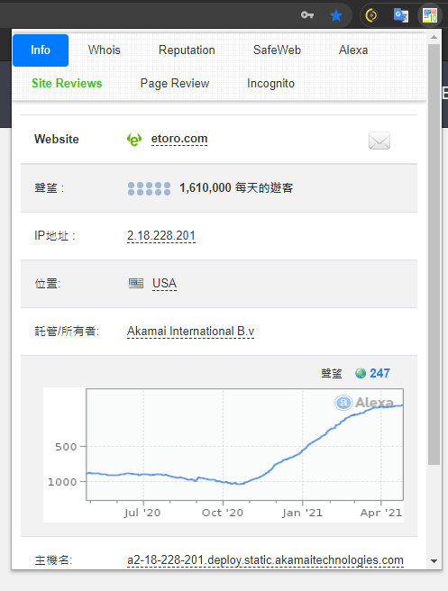Open the Reputation tab

[x=187, y=50]
